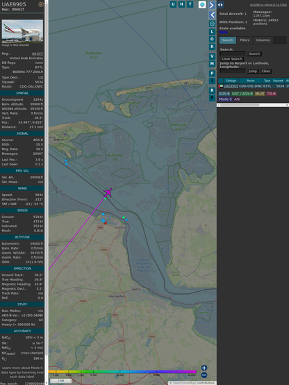Click the left panel vertical scrollbar

click(x=47, y=192)
